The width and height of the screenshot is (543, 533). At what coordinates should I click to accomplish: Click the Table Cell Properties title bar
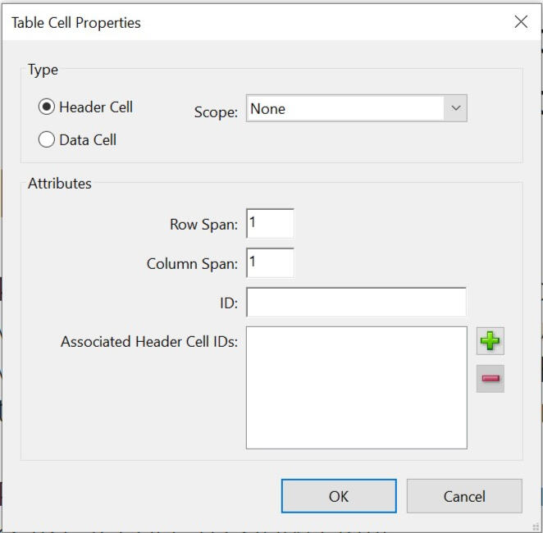[246, 22]
